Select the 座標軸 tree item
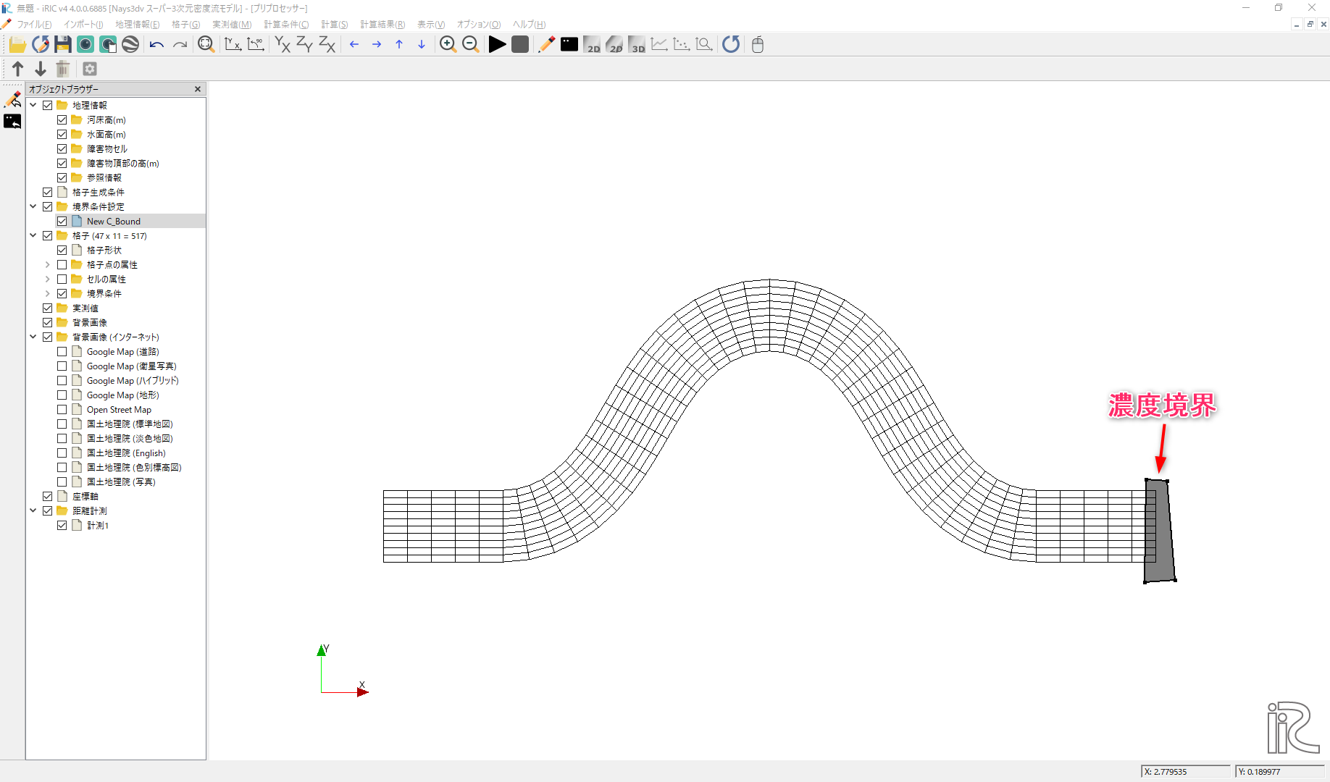Viewport: 1330px width, 782px height. tap(85, 497)
